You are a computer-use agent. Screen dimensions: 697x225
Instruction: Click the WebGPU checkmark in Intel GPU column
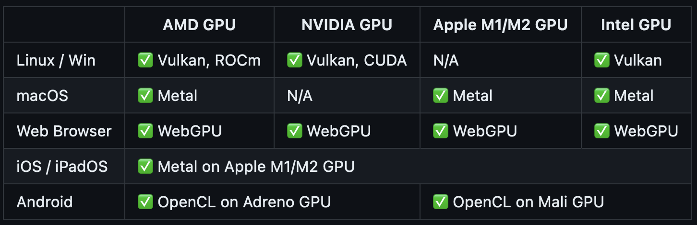(x=601, y=131)
